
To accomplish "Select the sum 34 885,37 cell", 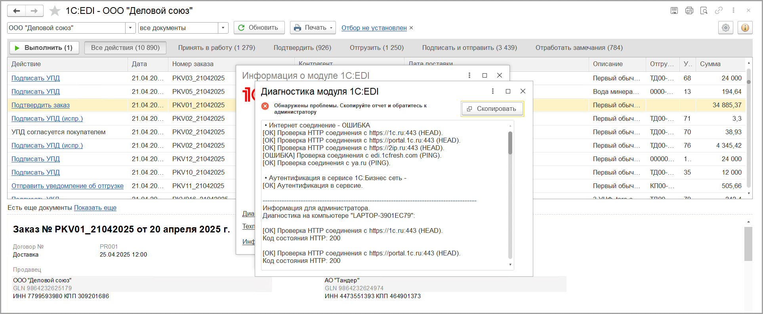I will [727, 105].
